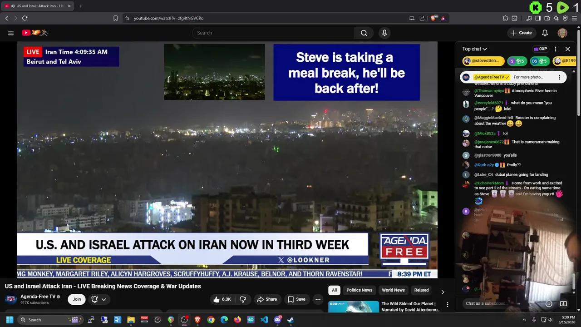Reload the current page

(25, 18)
